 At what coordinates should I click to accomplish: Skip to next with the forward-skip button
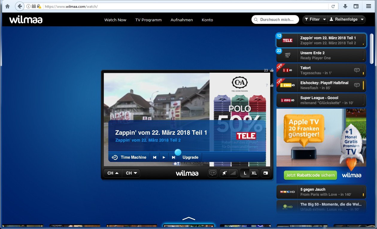[x=174, y=157]
